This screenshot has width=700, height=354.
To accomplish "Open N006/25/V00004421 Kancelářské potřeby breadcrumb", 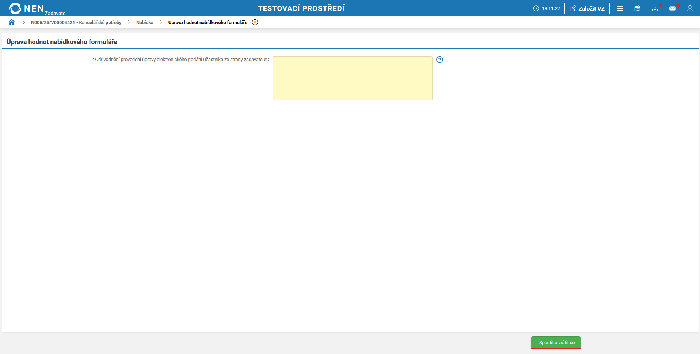I will [76, 22].
